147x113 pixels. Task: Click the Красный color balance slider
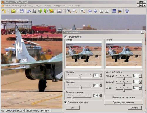pos(124,77)
